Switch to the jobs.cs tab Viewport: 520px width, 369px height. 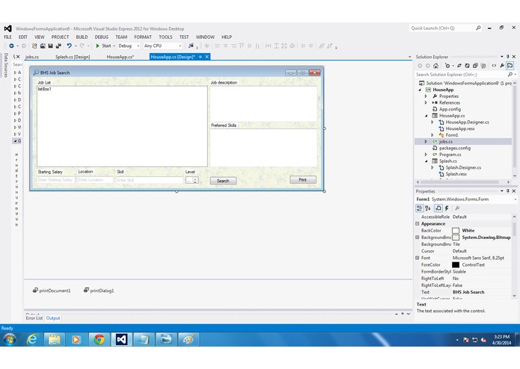32,57
